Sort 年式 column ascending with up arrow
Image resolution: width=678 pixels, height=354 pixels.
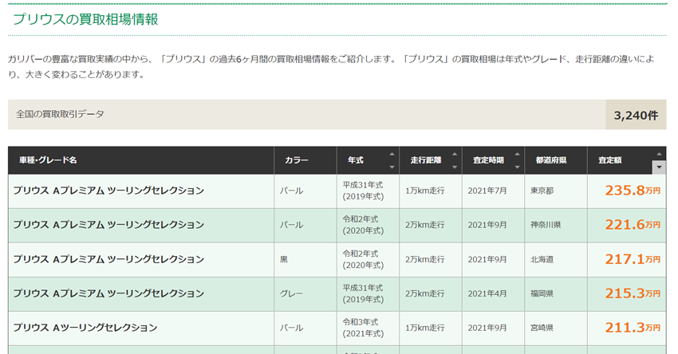(x=392, y=154)
